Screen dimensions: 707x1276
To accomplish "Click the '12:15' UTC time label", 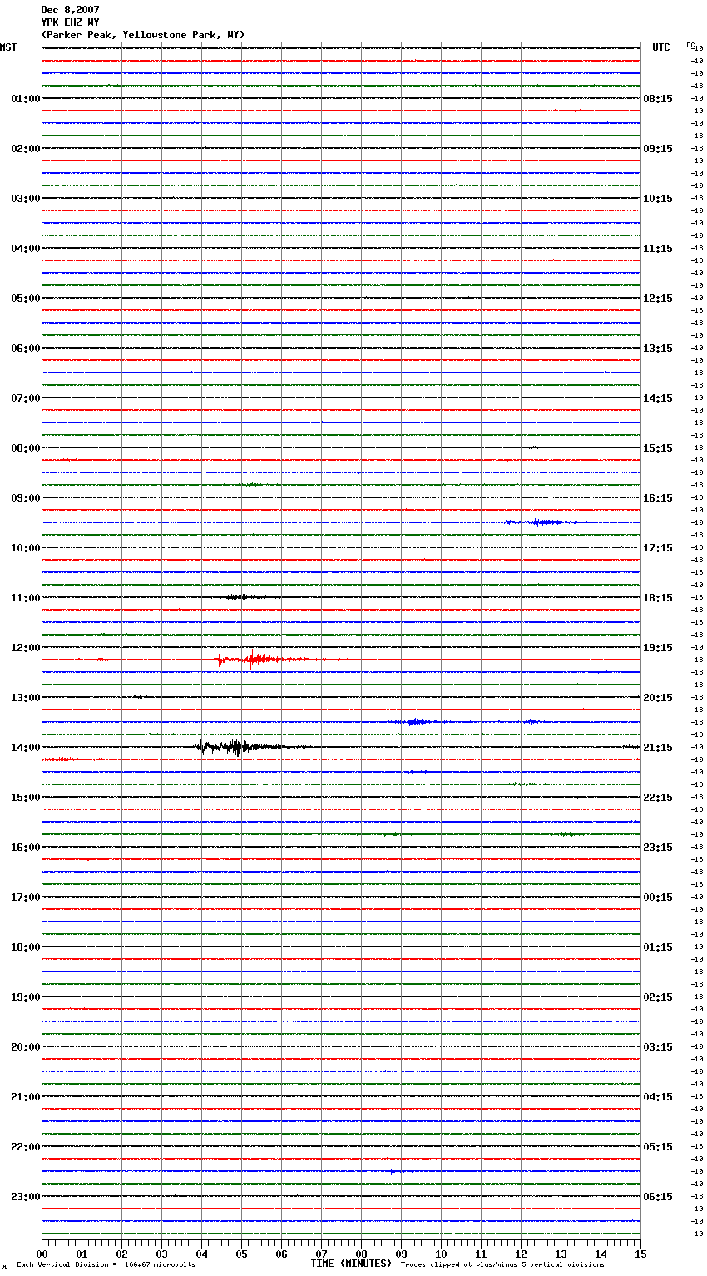I will tap(658, 299).
